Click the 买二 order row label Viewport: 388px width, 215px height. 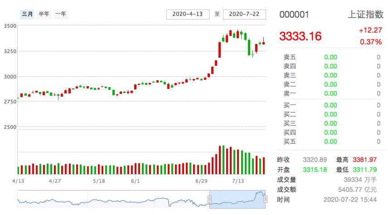(290, 114)
